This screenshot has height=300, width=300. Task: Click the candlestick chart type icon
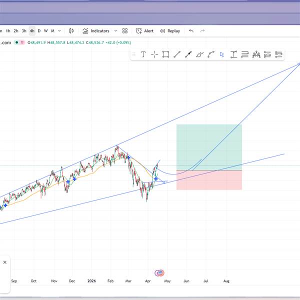[x=71, y=31]
